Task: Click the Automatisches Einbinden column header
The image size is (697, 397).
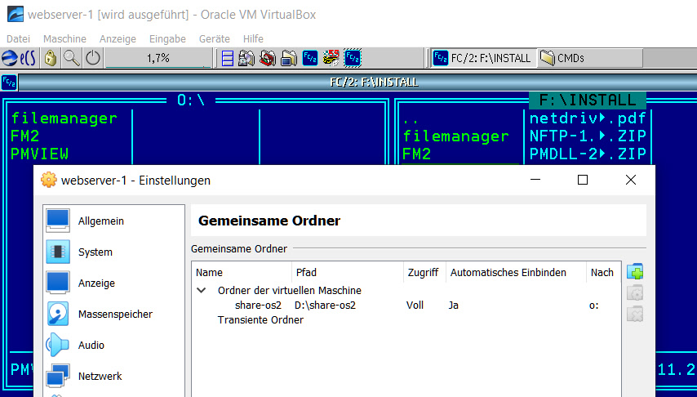Action: 516,272
